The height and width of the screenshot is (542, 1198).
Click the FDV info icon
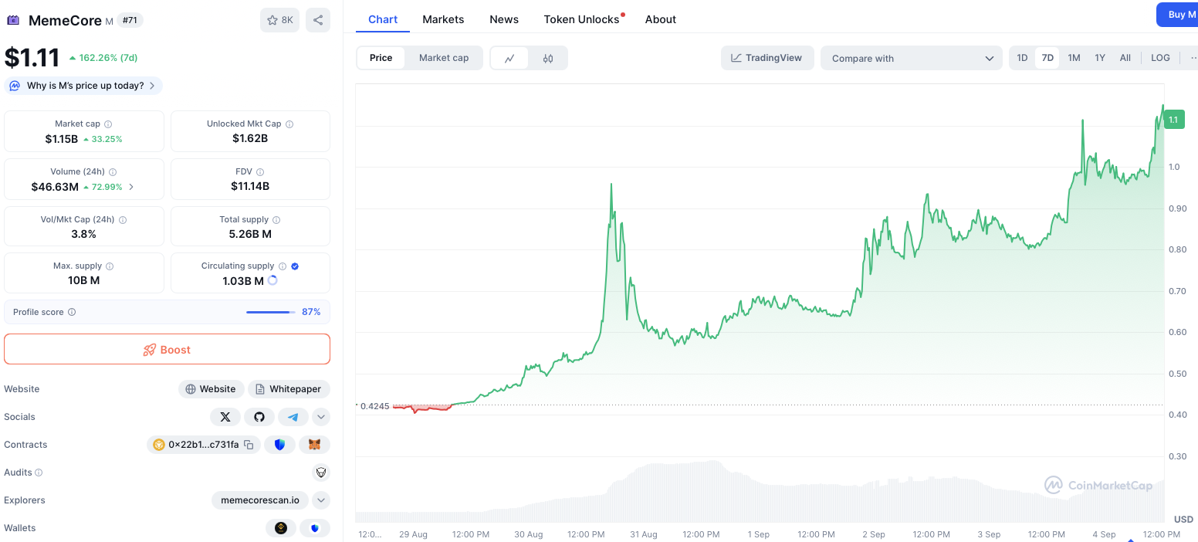(260, 172)
